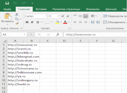Open the Формулы tab
127x93 pixels.
93,9
